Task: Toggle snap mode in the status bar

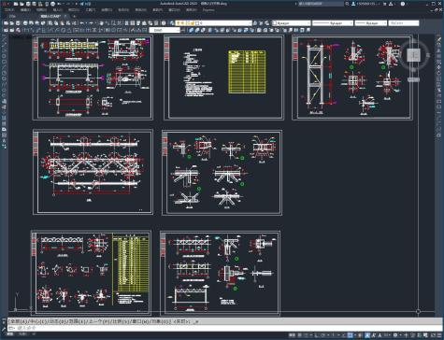Action: point(307,335)
